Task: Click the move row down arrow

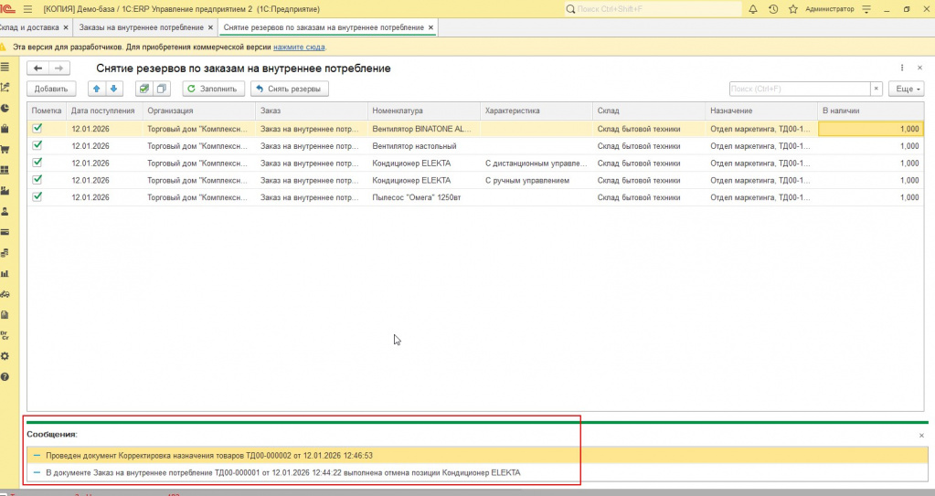Action: [114, 89]
